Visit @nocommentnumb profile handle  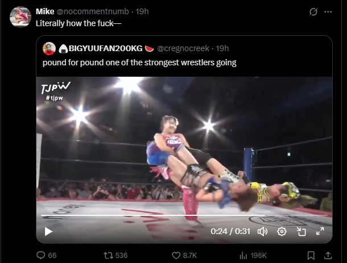93,11
